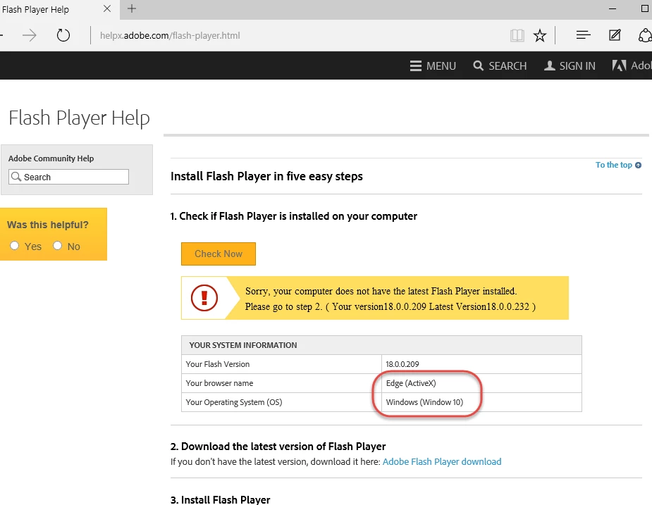Open the Adobe MENU hamburger
Screen dimensions: 652x505
pyautogui.click(x=433, y=66)
